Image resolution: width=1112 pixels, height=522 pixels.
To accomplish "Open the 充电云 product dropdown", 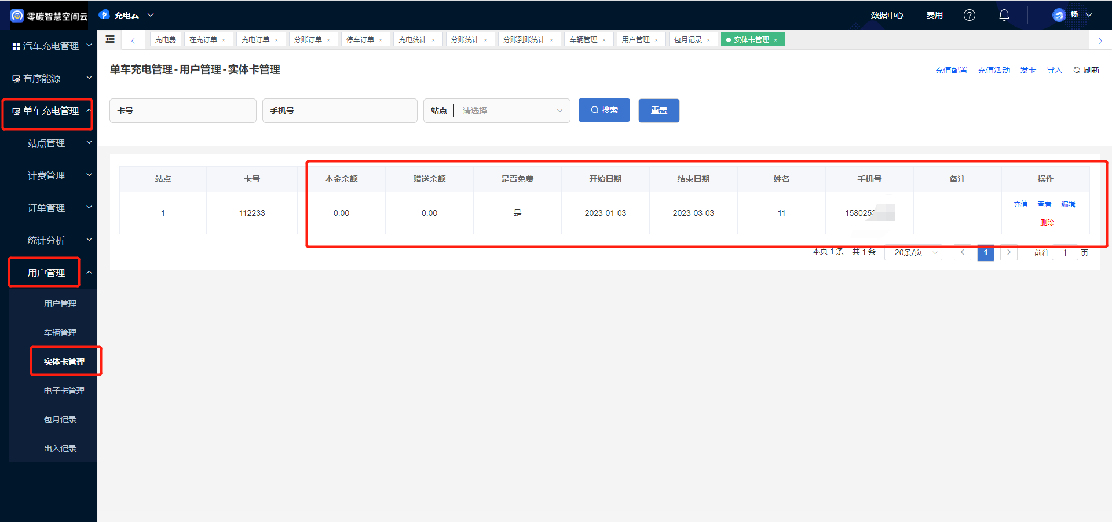I will tap(126, 15).
